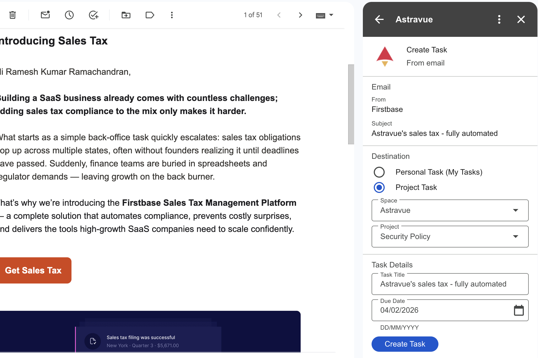The image size is (538, 358).
Task: Click the back arrow in Astravue panel
Action: (x=379, y=19)
